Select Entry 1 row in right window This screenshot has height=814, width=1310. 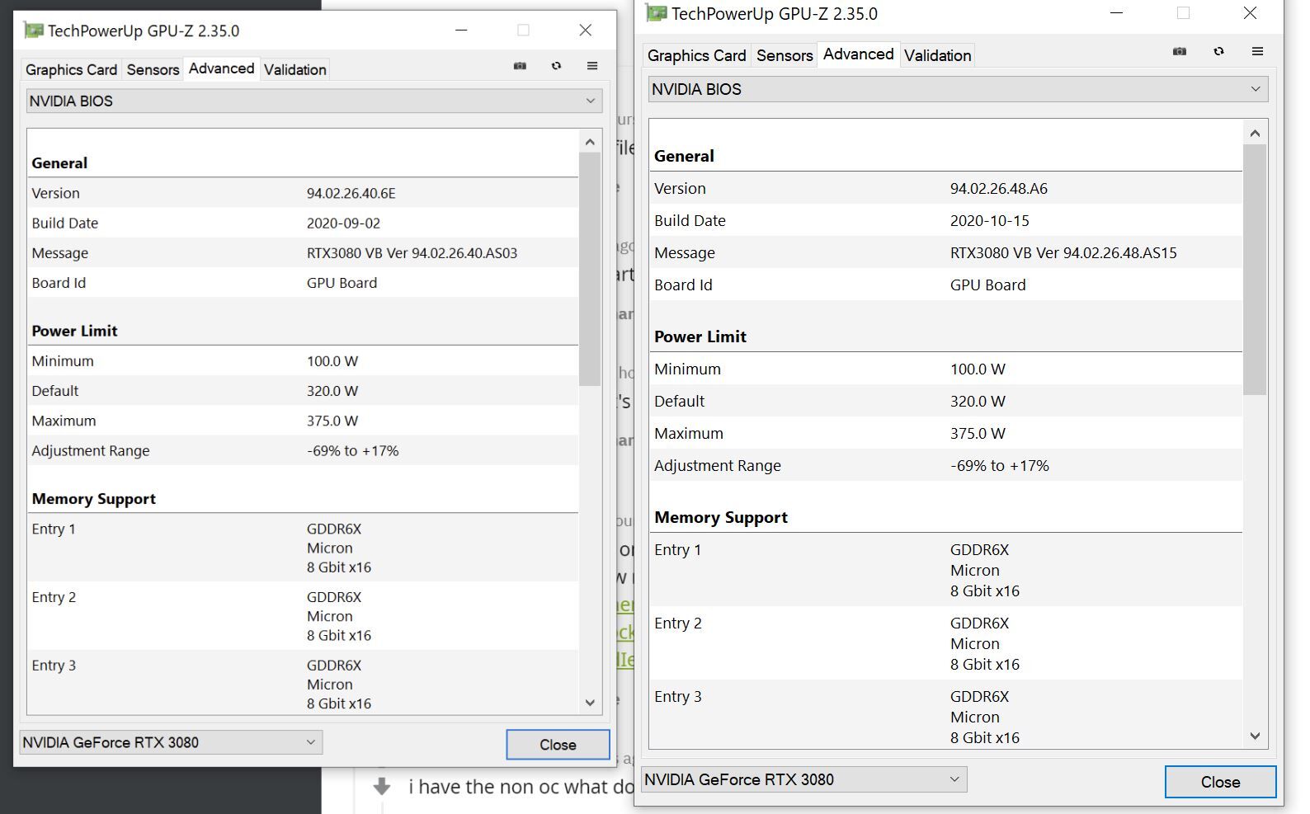pyautogui.click(x=946, y=570)
